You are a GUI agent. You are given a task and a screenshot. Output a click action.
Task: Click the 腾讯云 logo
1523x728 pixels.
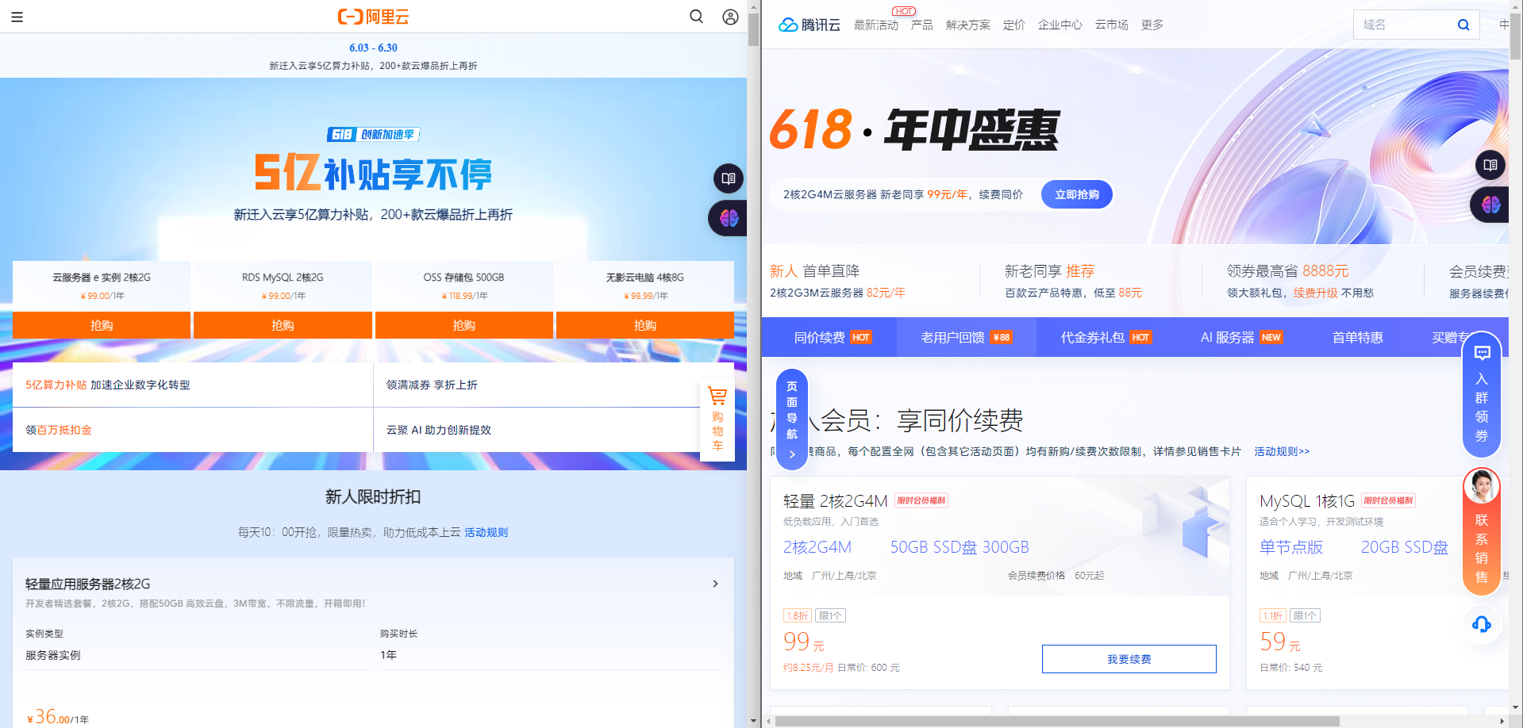(808, 25)
